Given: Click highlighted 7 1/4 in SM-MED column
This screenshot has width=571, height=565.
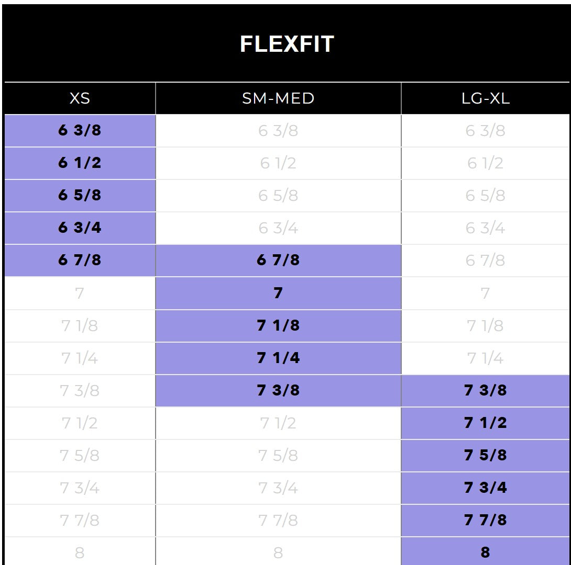Looking at the screenshot, I should point(278,358).
